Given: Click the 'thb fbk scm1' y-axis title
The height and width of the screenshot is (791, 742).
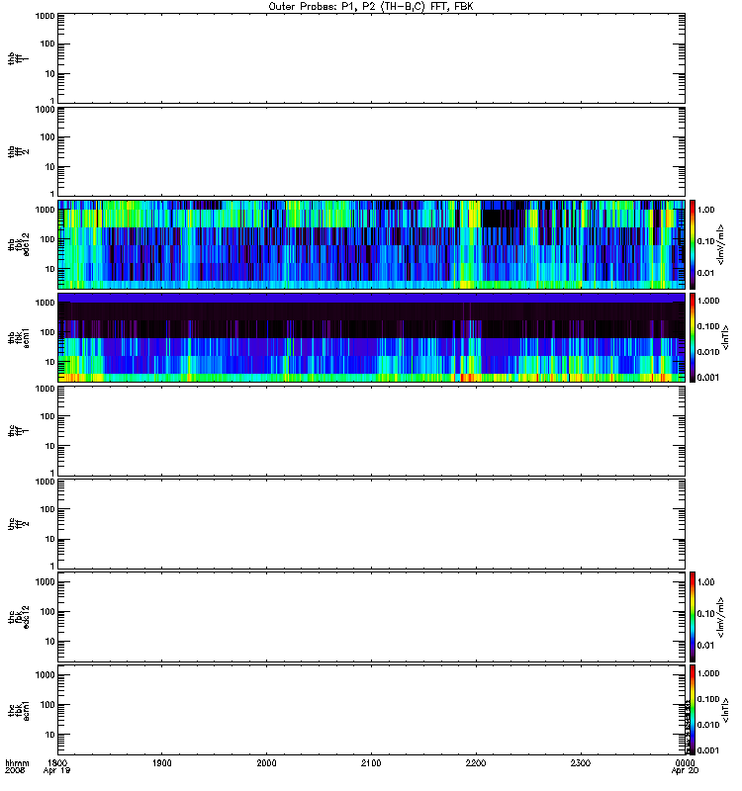Looking at the screenshot, I should click(18, 337).
